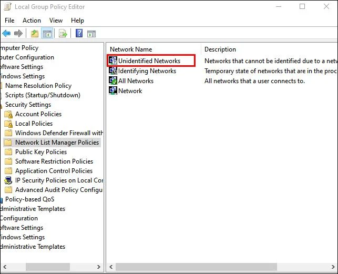The width and height of the screenshot is (338, 274).
Task: Select Local Policies in the tree
Action: coord(34,124)
